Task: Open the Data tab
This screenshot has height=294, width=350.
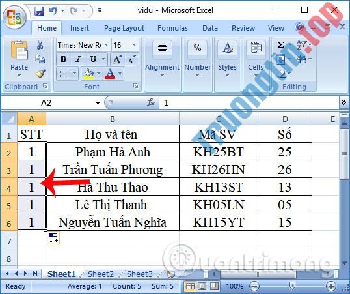Action: (x=210, y=28)
